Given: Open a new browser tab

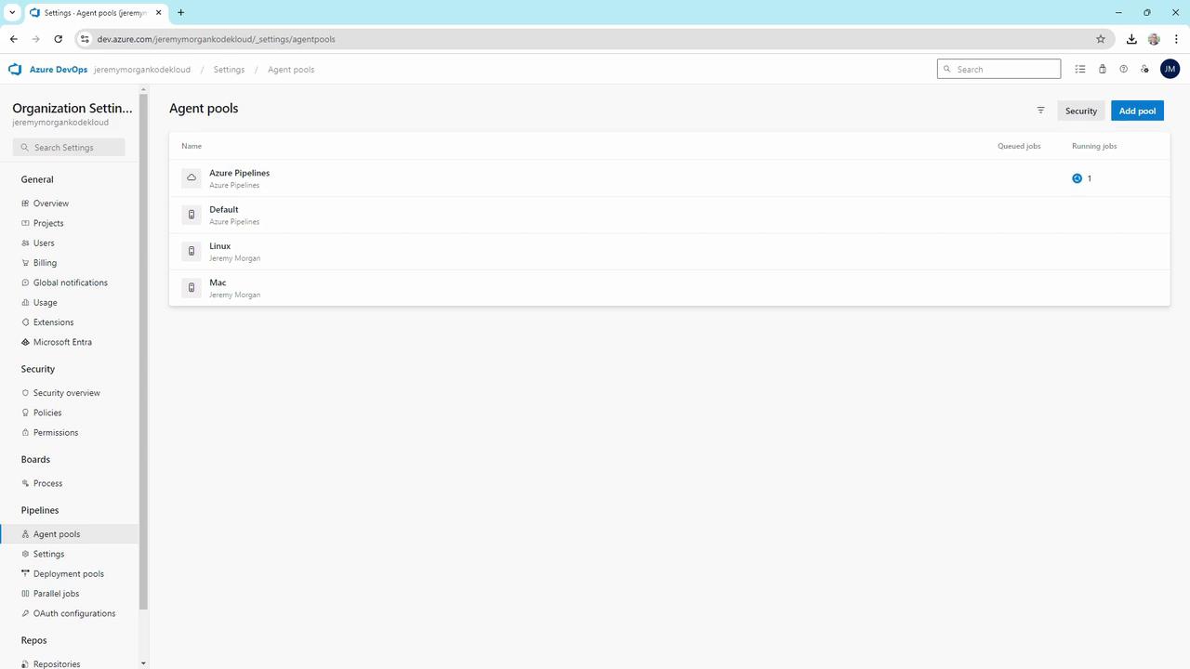Looking at the screenshot, I should (180, 13).
